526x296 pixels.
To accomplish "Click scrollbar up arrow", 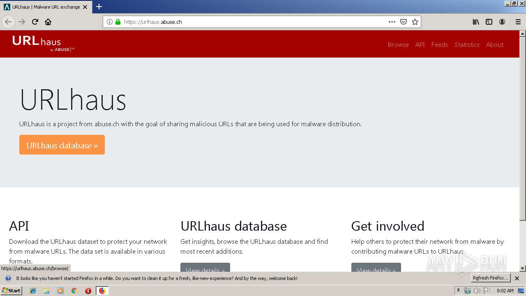I will click(523, 34).
